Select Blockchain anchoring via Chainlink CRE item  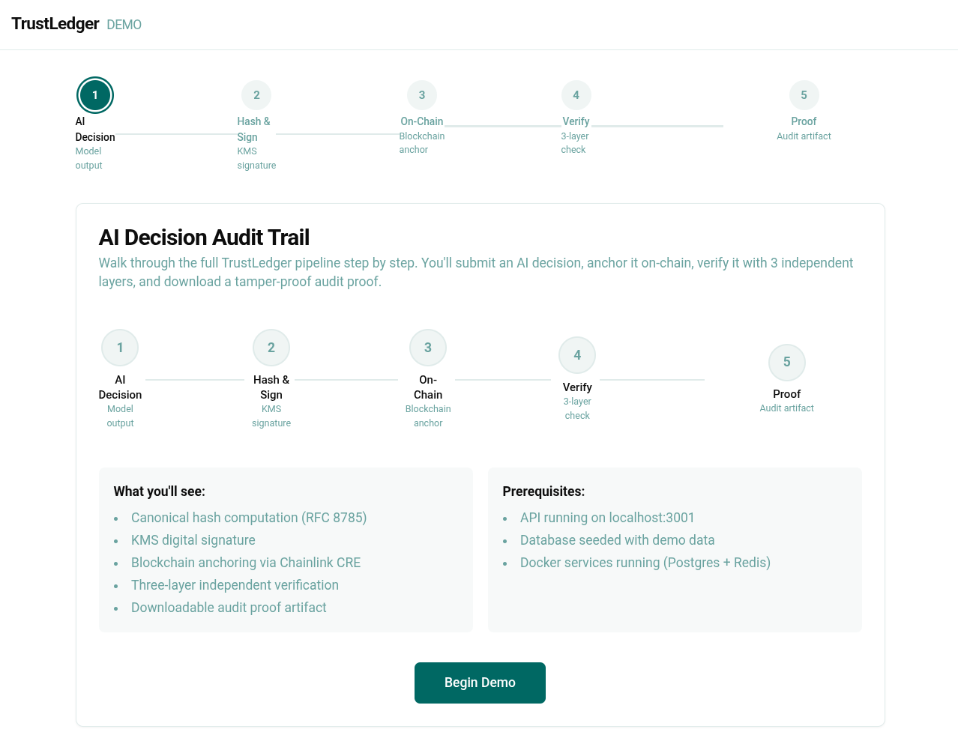(246, 563)
